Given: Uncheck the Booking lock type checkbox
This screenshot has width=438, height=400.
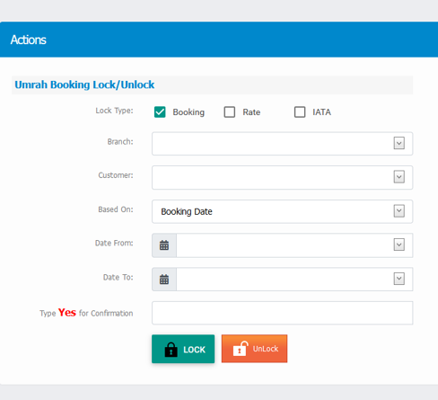Looking at the screenshot, I should [160, 112].
